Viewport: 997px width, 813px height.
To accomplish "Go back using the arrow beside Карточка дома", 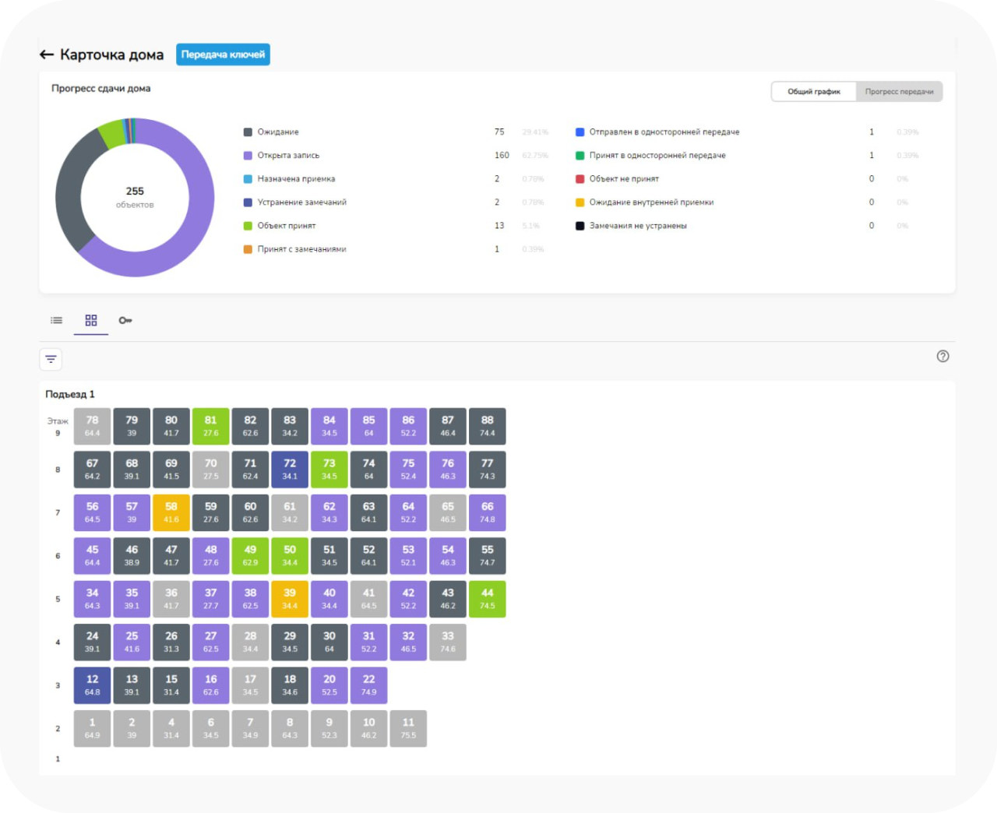I will point(47,55).
